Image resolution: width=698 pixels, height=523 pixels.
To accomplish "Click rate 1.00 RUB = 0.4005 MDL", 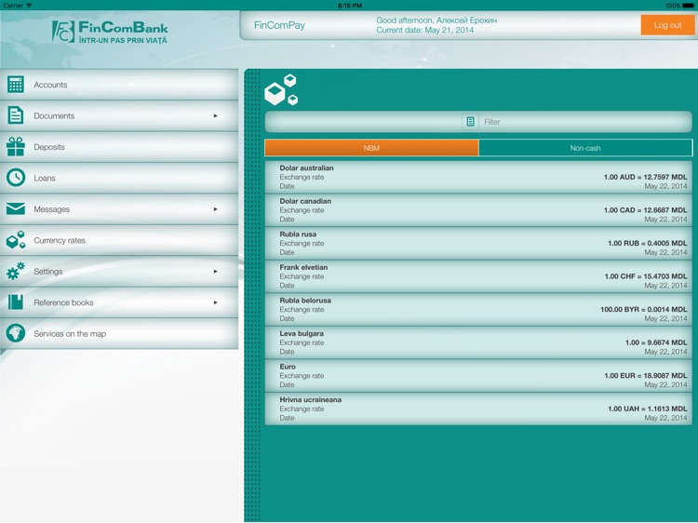I will click(x=648, y=244).
